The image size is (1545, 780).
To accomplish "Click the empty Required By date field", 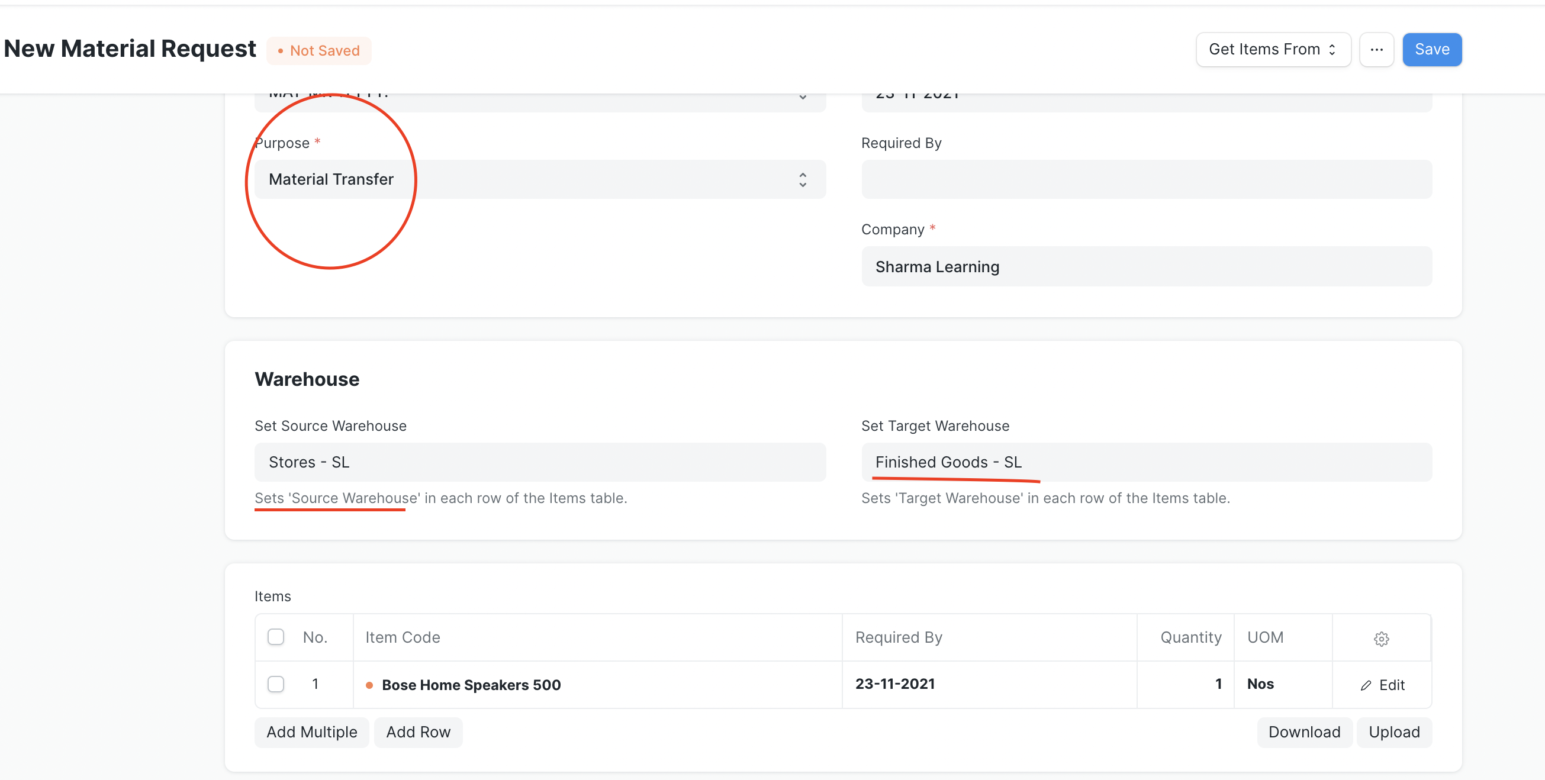I will point(1145,179).
